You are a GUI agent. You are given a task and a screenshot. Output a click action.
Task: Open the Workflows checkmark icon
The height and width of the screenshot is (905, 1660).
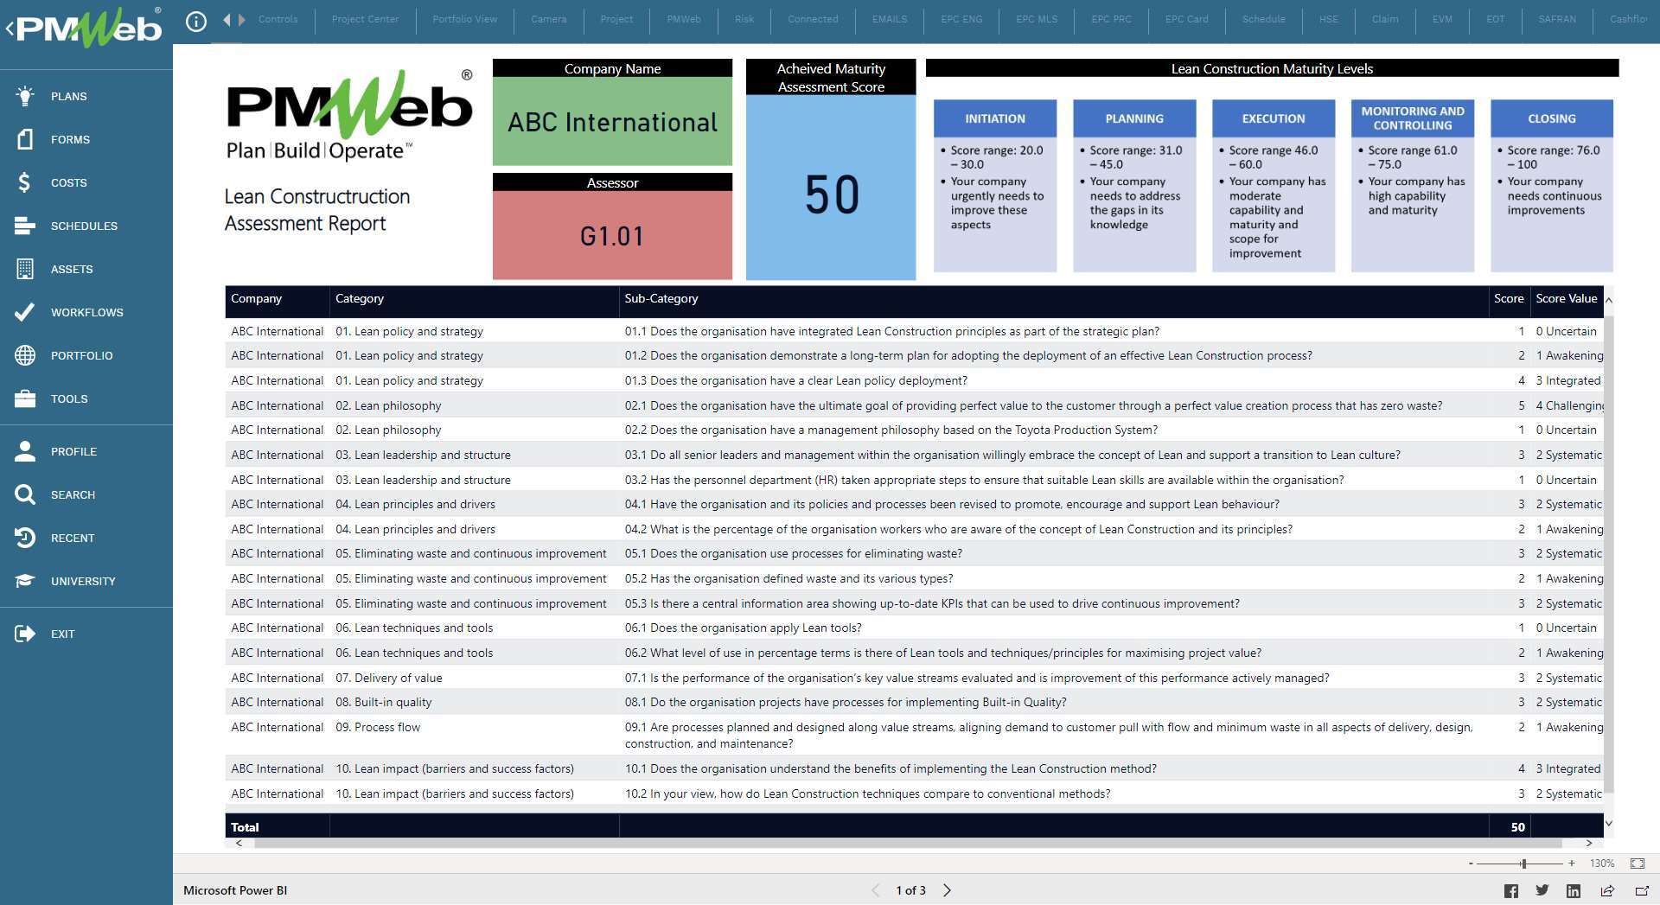pos(25,312)
